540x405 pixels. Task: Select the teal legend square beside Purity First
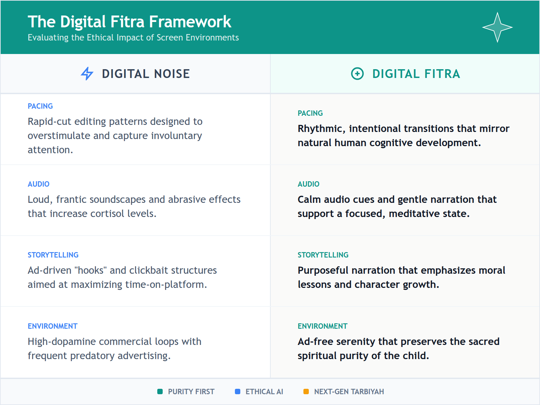coord(159,391)
